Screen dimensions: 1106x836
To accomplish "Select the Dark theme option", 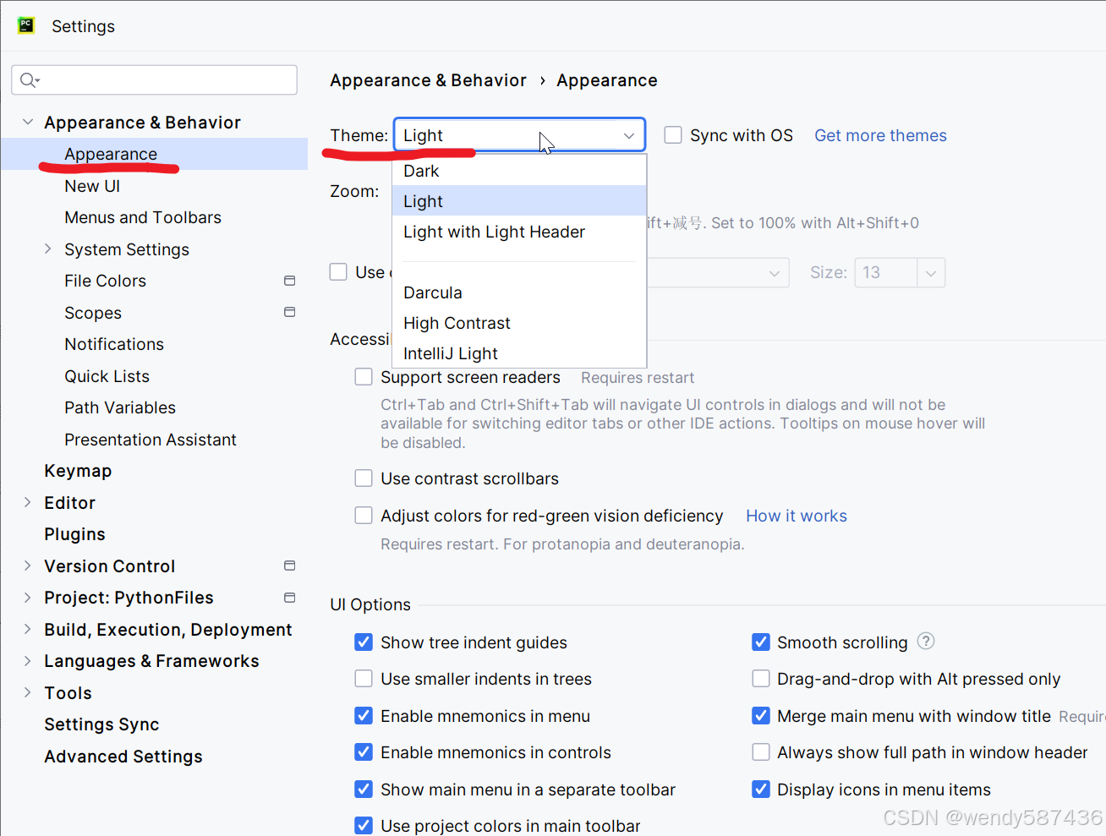I will tap(519, 171).
